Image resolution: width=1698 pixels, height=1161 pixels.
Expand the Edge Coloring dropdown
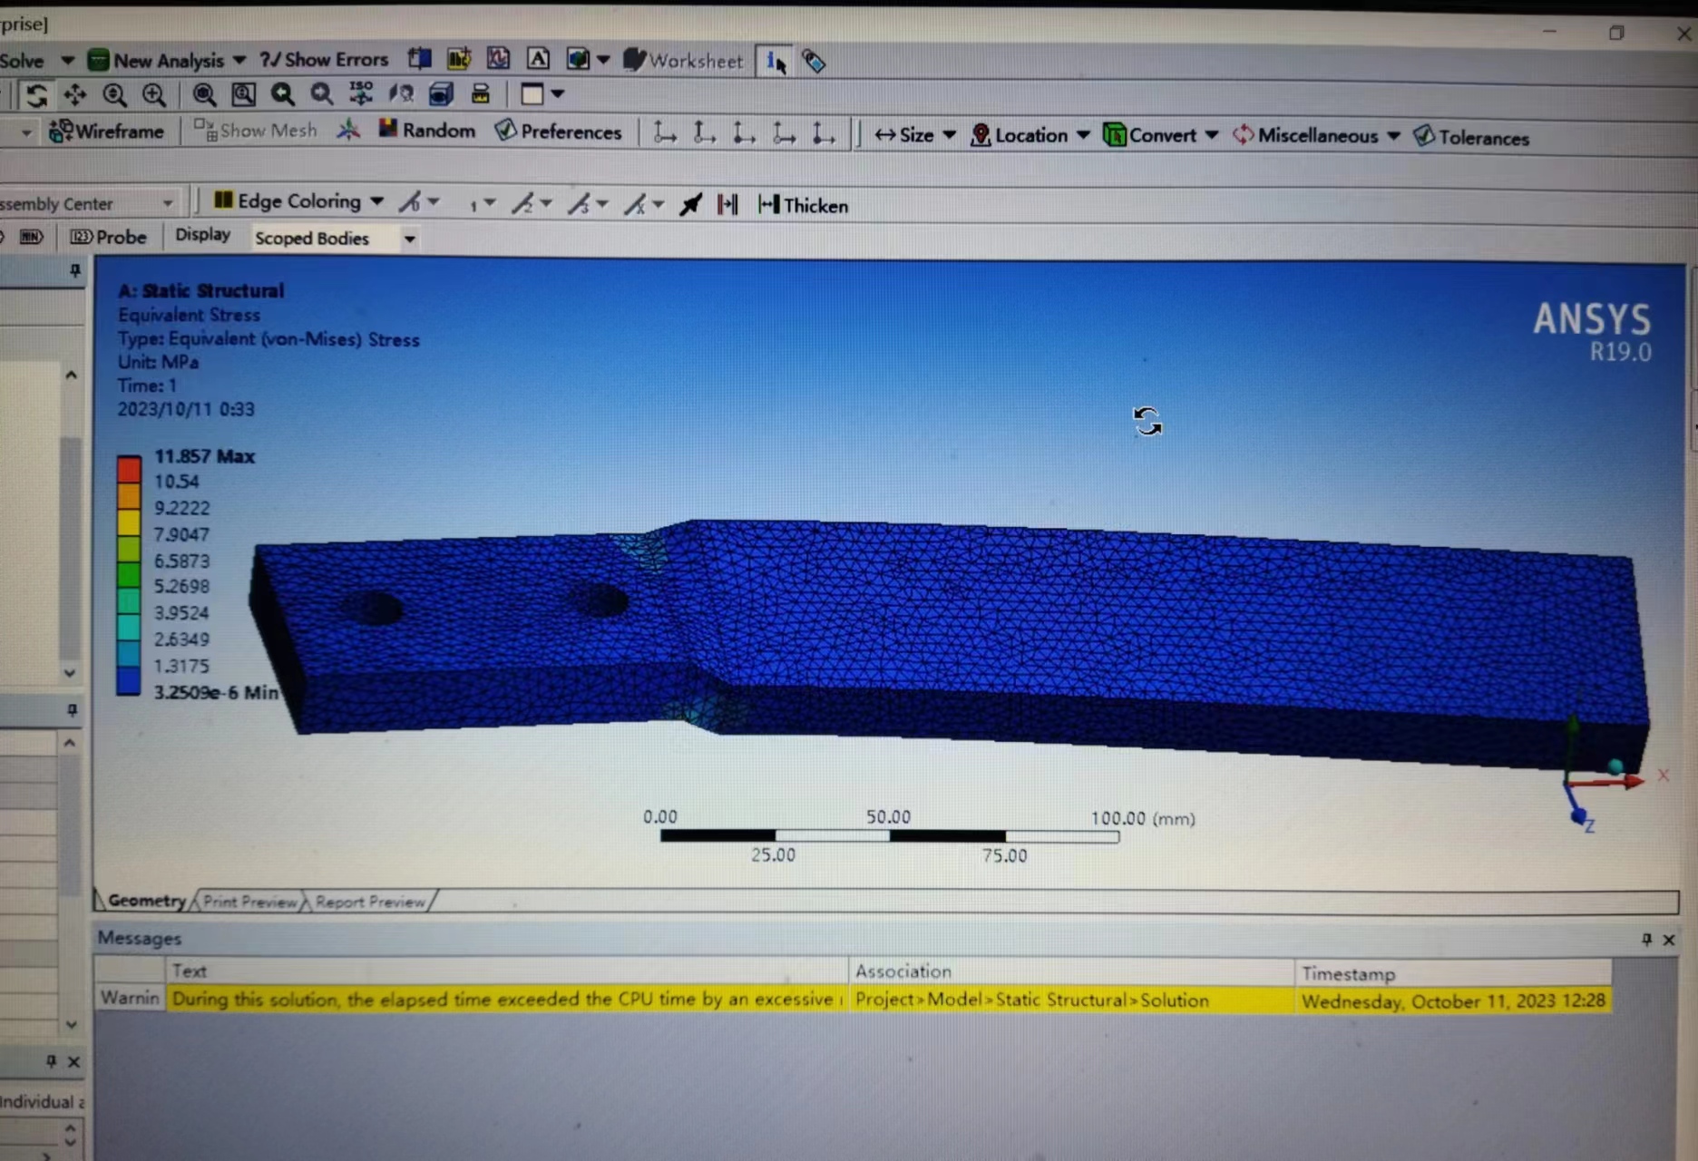pos(298,201)
